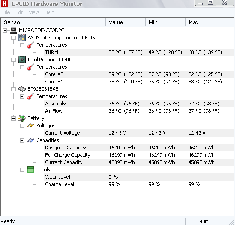Collapse the Levels group
The image size is (235, 225).
pyautogui.click(x=22, y=170)
